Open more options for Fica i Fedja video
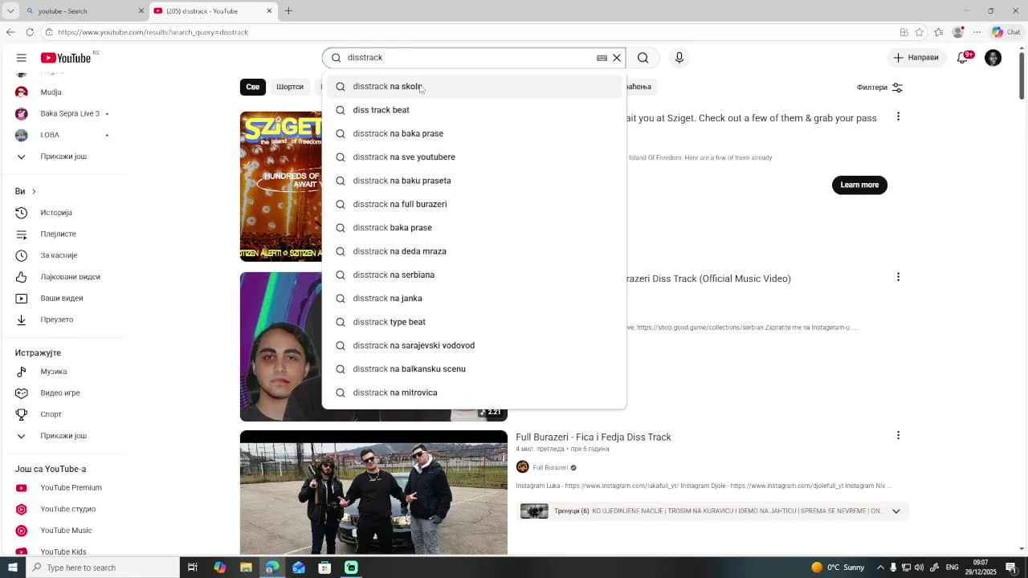 [x=898, y=435]
